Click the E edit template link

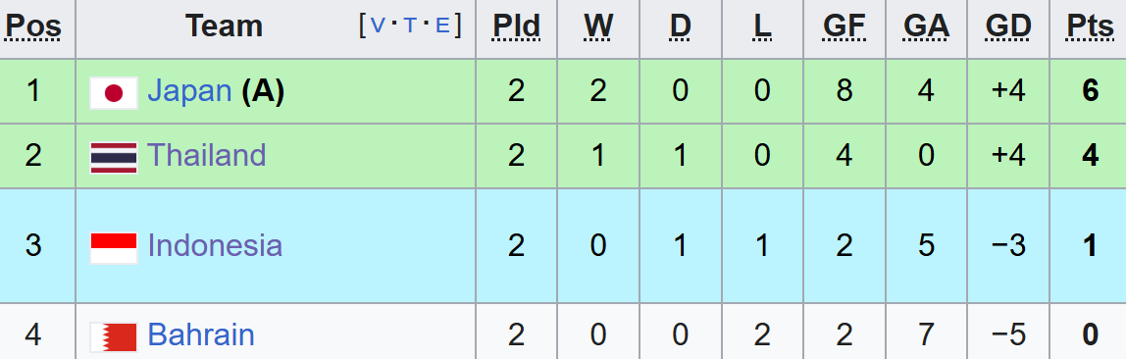(x=442, y=26)
